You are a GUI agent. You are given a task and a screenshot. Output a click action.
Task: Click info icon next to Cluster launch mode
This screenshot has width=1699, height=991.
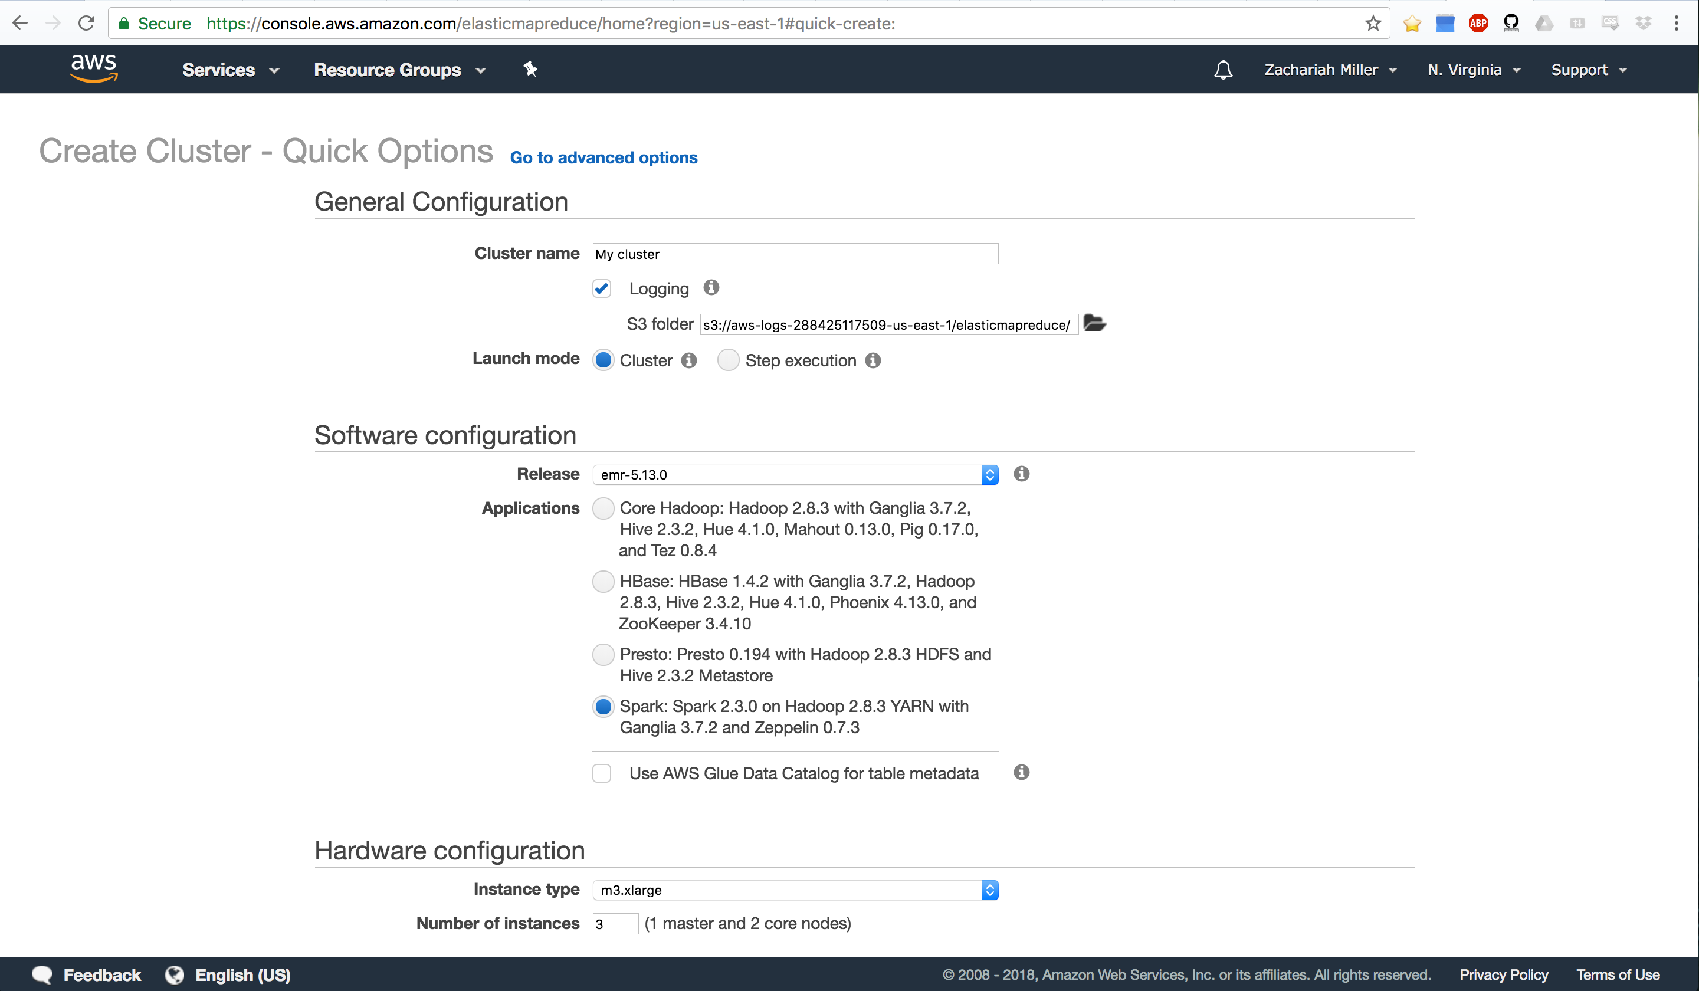point(688,360)
